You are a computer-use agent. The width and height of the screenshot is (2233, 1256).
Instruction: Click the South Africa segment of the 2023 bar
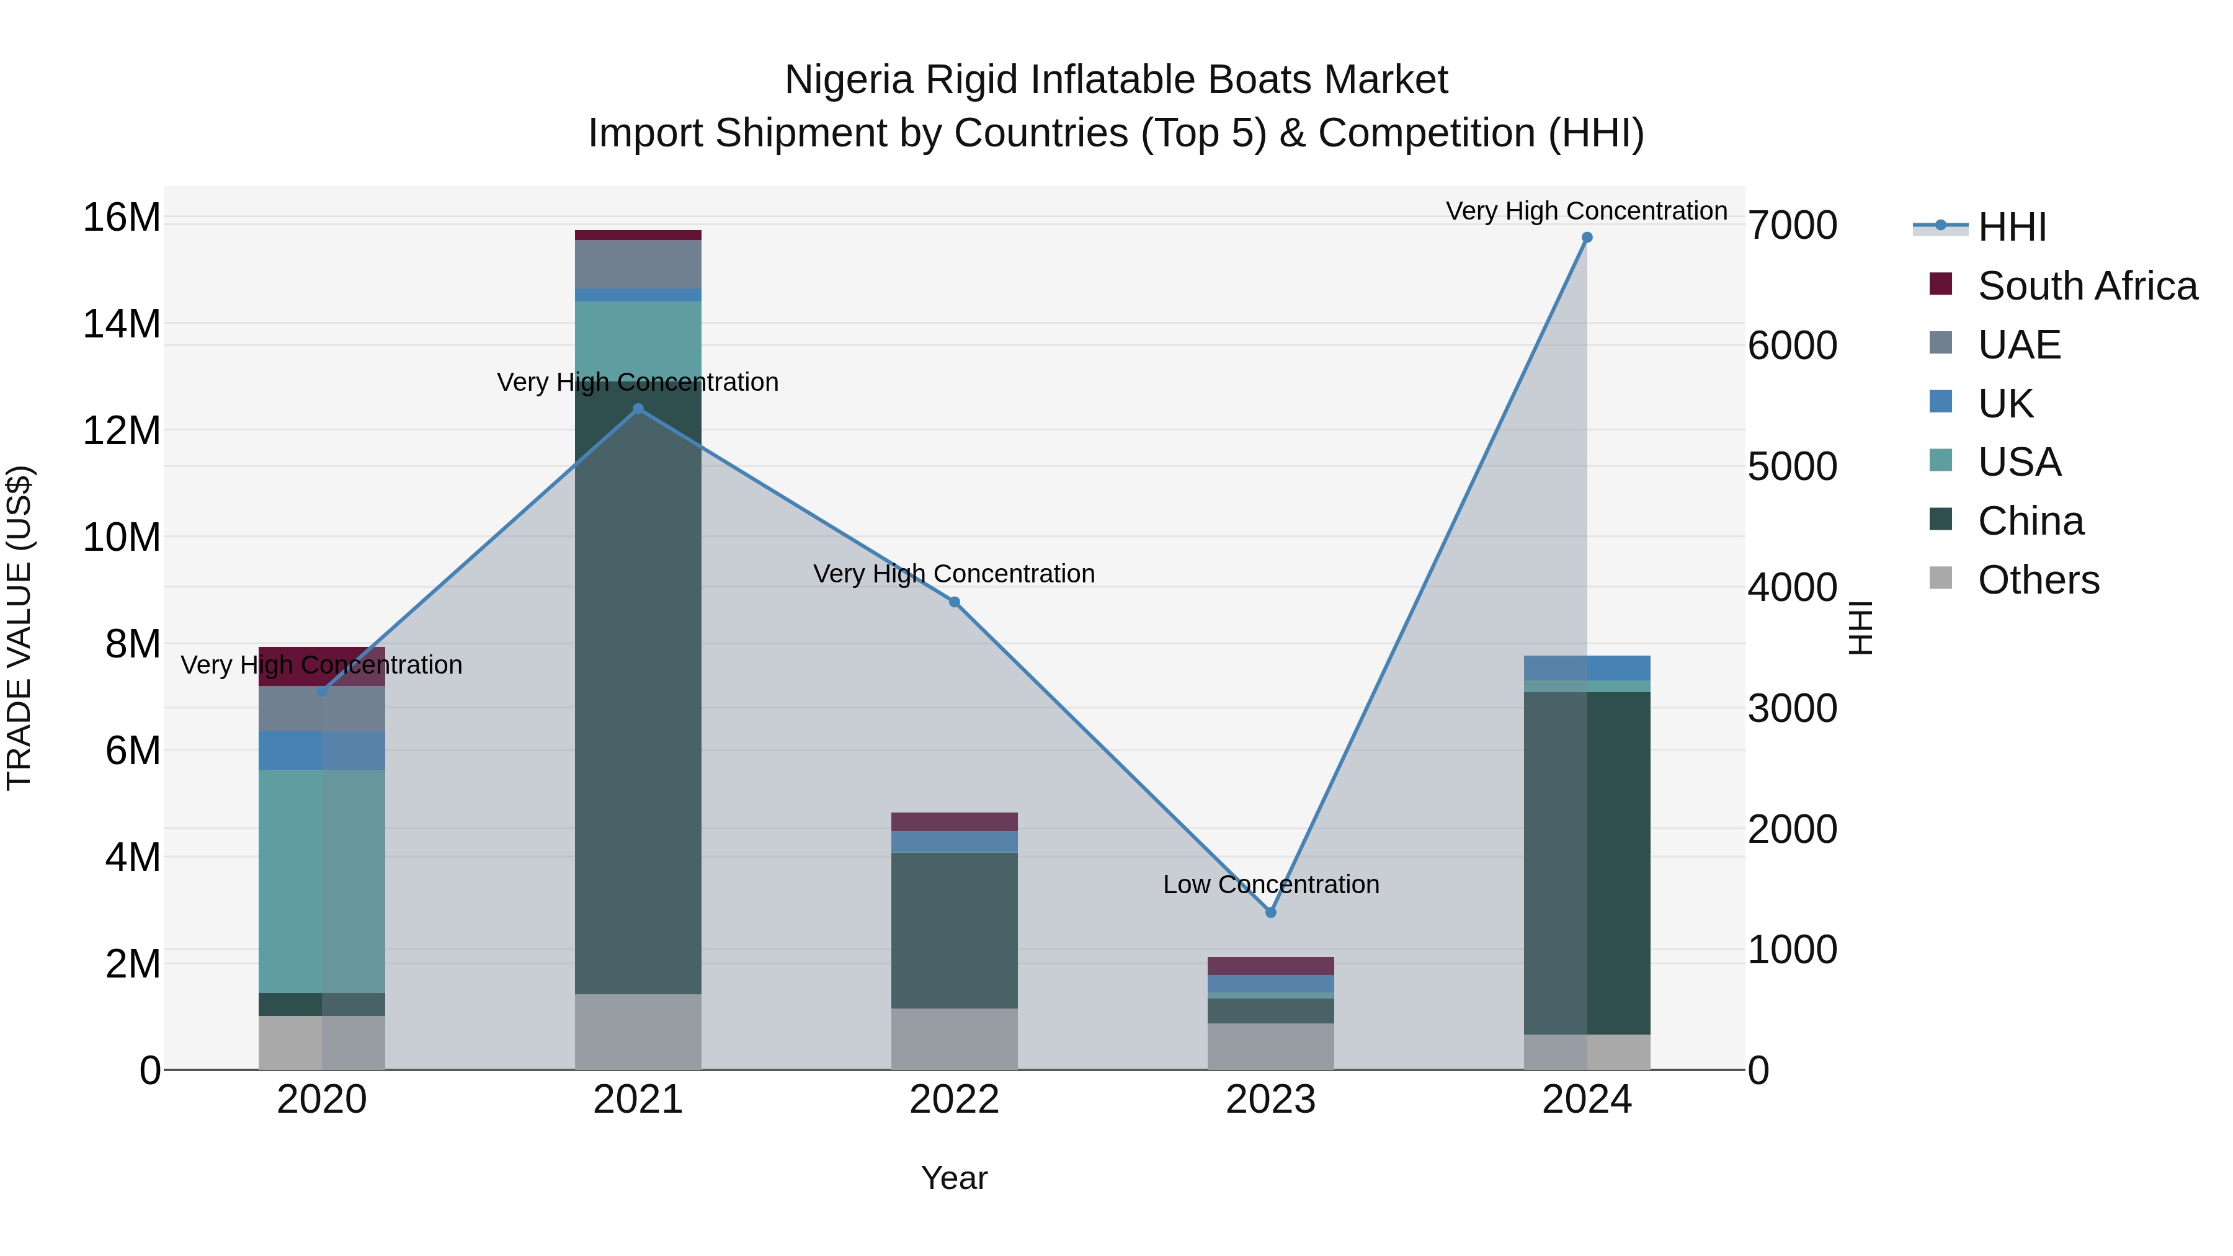(1271, 966)
